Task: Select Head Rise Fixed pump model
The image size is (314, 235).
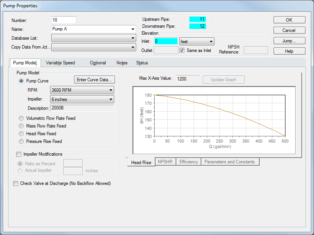Action: click(22, 134)
